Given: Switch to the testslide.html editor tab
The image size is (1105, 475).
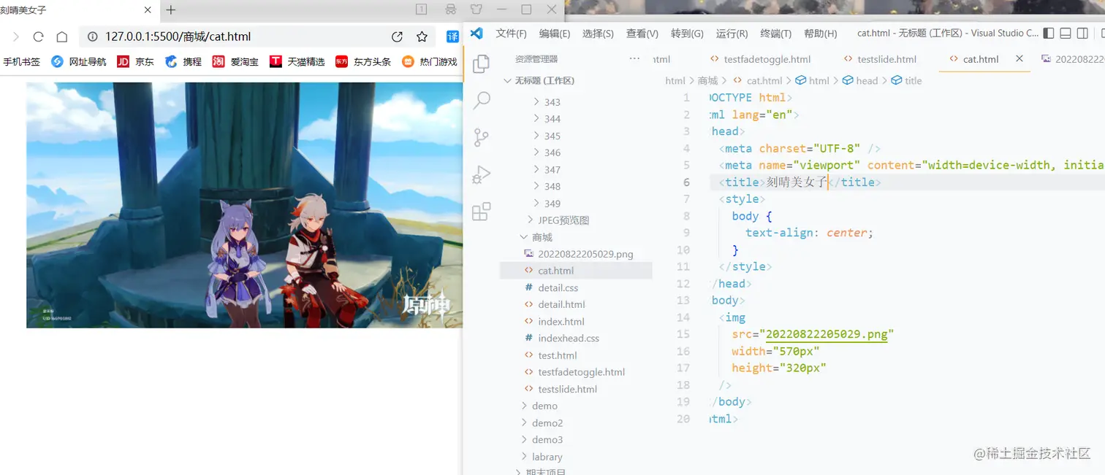Looking at the screenshot, I should [880, 59].
